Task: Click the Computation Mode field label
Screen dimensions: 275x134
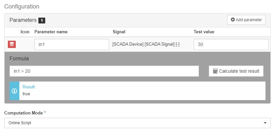Action: click(x=23, y=113)
